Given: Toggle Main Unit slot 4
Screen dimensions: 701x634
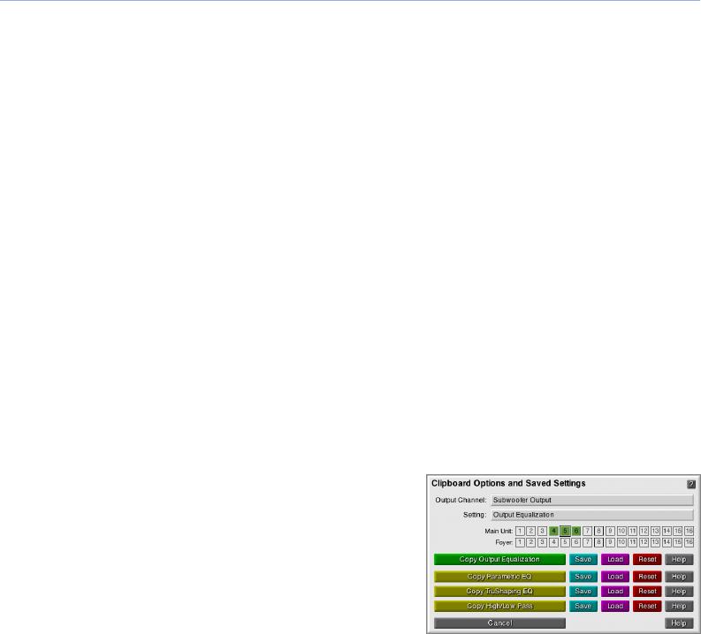Looking at the screenshot, I should coord(553,531).
